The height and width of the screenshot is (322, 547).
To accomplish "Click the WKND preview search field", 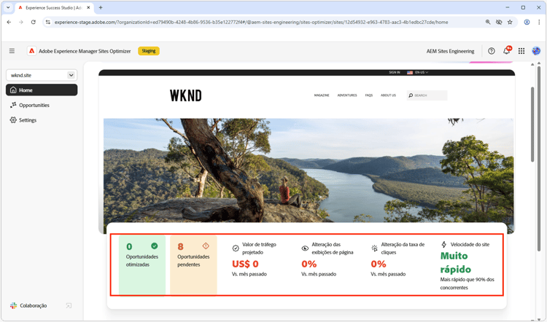I will (x=427, y=95).
